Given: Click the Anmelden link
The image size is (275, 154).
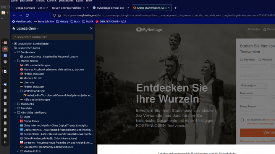Looking at the screenshot, I should tap(254, 29).
